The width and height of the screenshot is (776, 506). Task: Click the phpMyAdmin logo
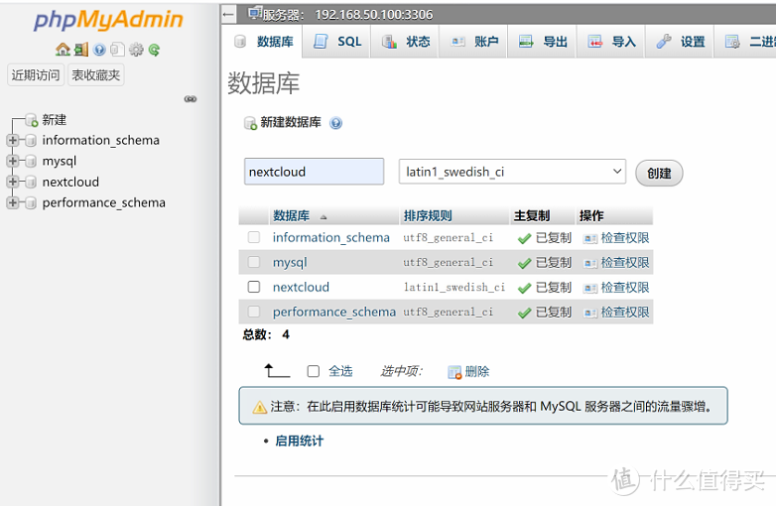108,20
